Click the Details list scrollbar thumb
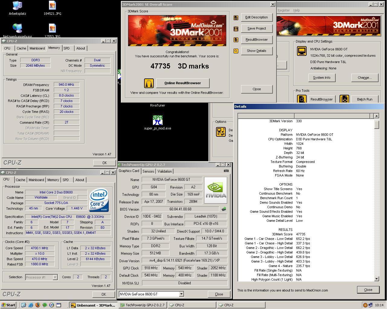Image resolution: width=387 pixels, height=309 pixels. pos(376,124)
